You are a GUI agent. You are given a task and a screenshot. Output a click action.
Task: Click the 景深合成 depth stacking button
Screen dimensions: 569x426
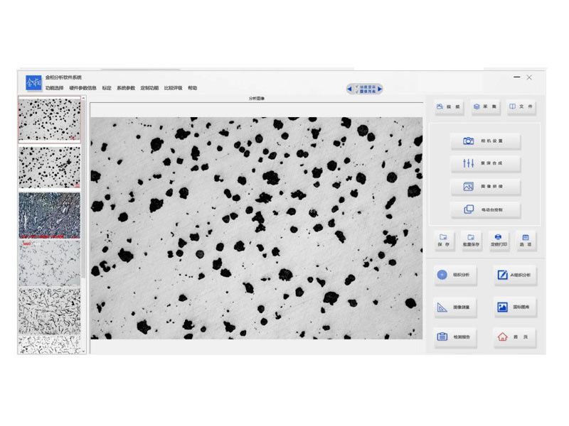[485, 164]
